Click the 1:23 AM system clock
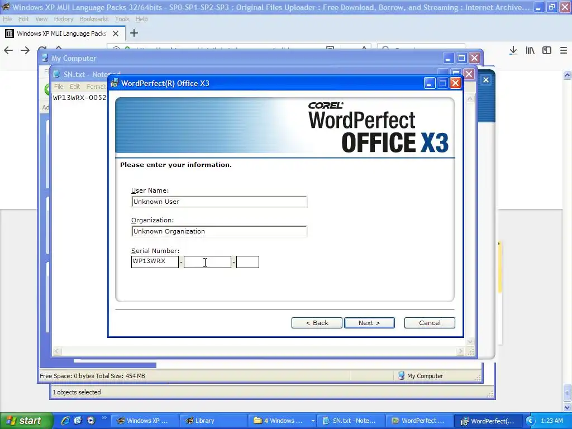572x429 pixels. click(x=551, y=421)
